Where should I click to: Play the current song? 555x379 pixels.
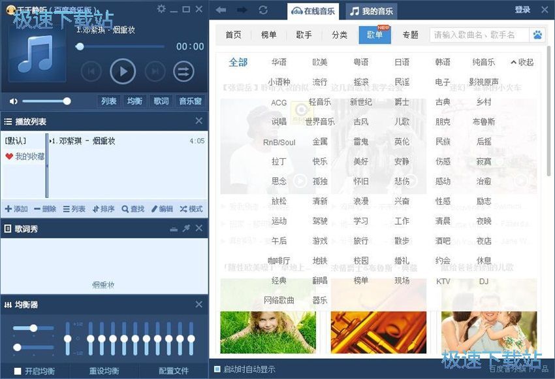click(123, 71)
